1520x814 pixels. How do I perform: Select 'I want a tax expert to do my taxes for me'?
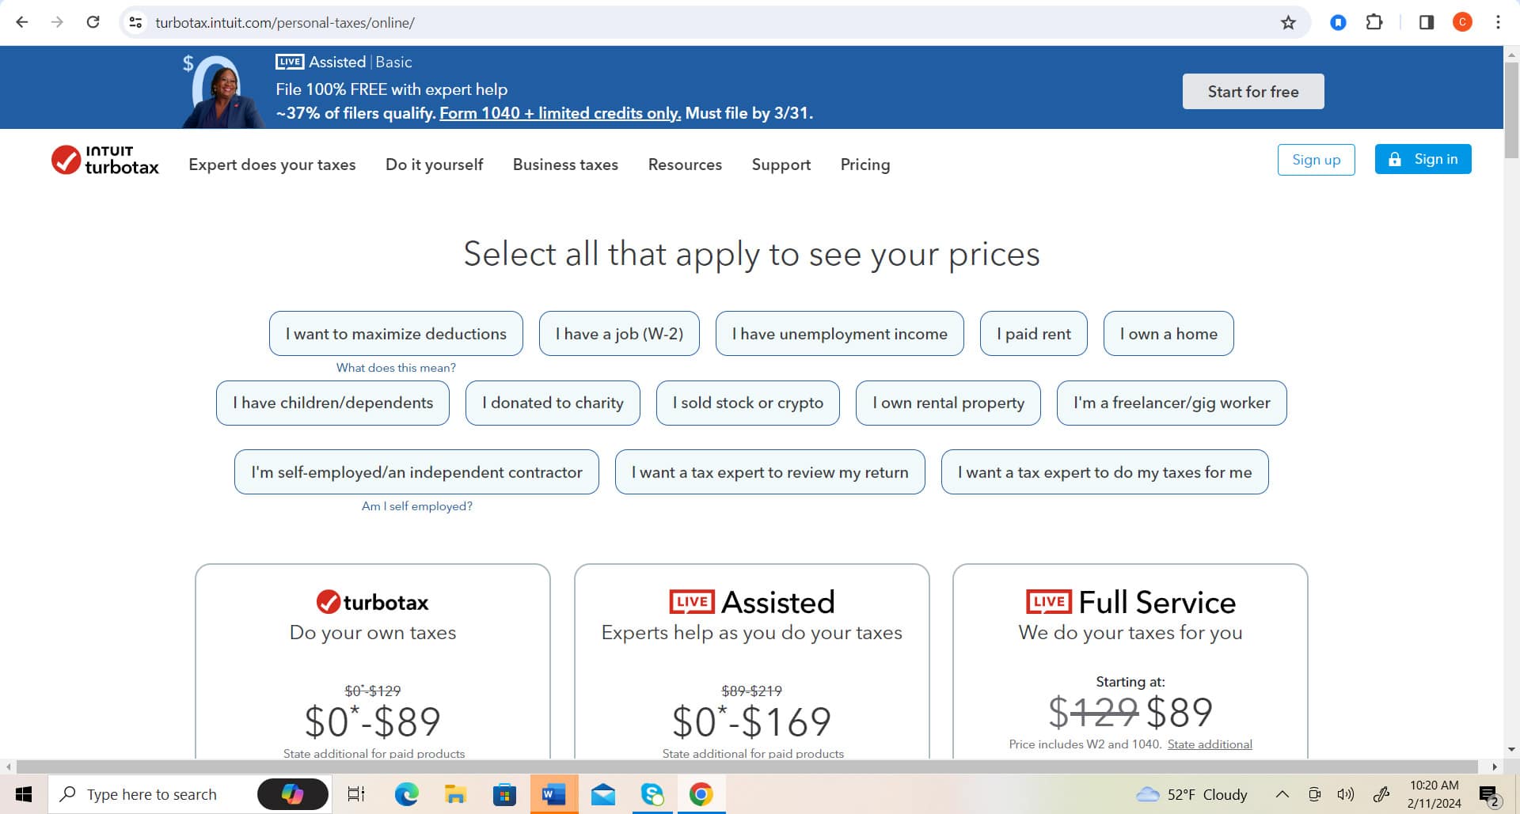click(1104, 472)
